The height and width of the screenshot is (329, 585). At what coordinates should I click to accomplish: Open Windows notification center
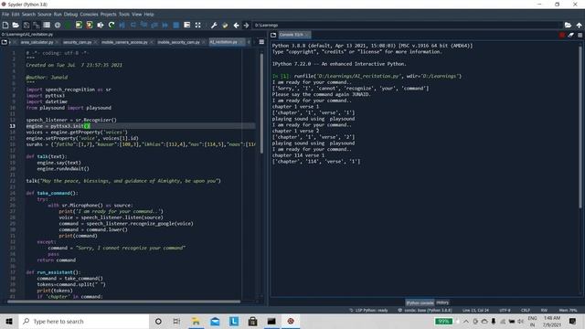(x=573, y=321)
